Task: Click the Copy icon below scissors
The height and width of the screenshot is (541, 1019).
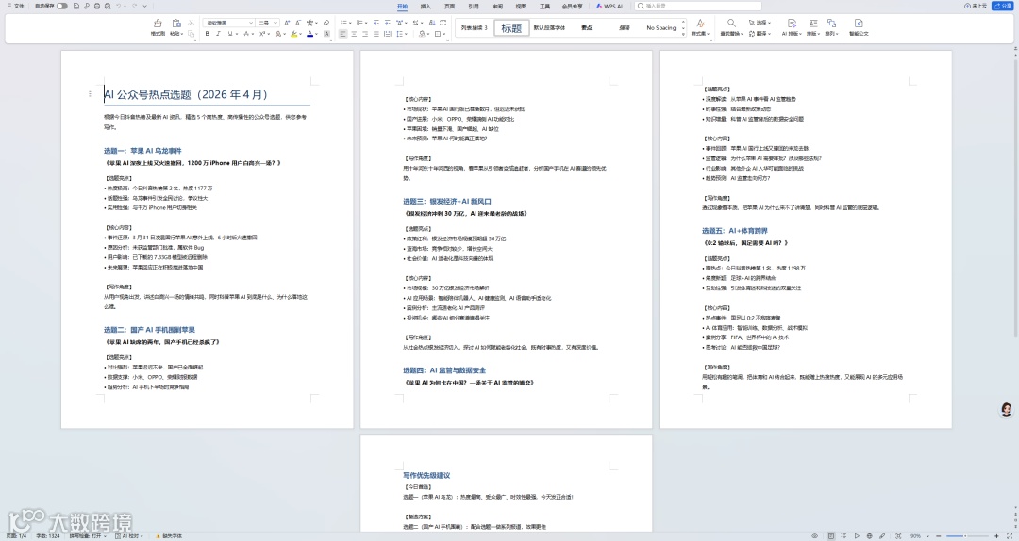Action: [x=191, y=34]
